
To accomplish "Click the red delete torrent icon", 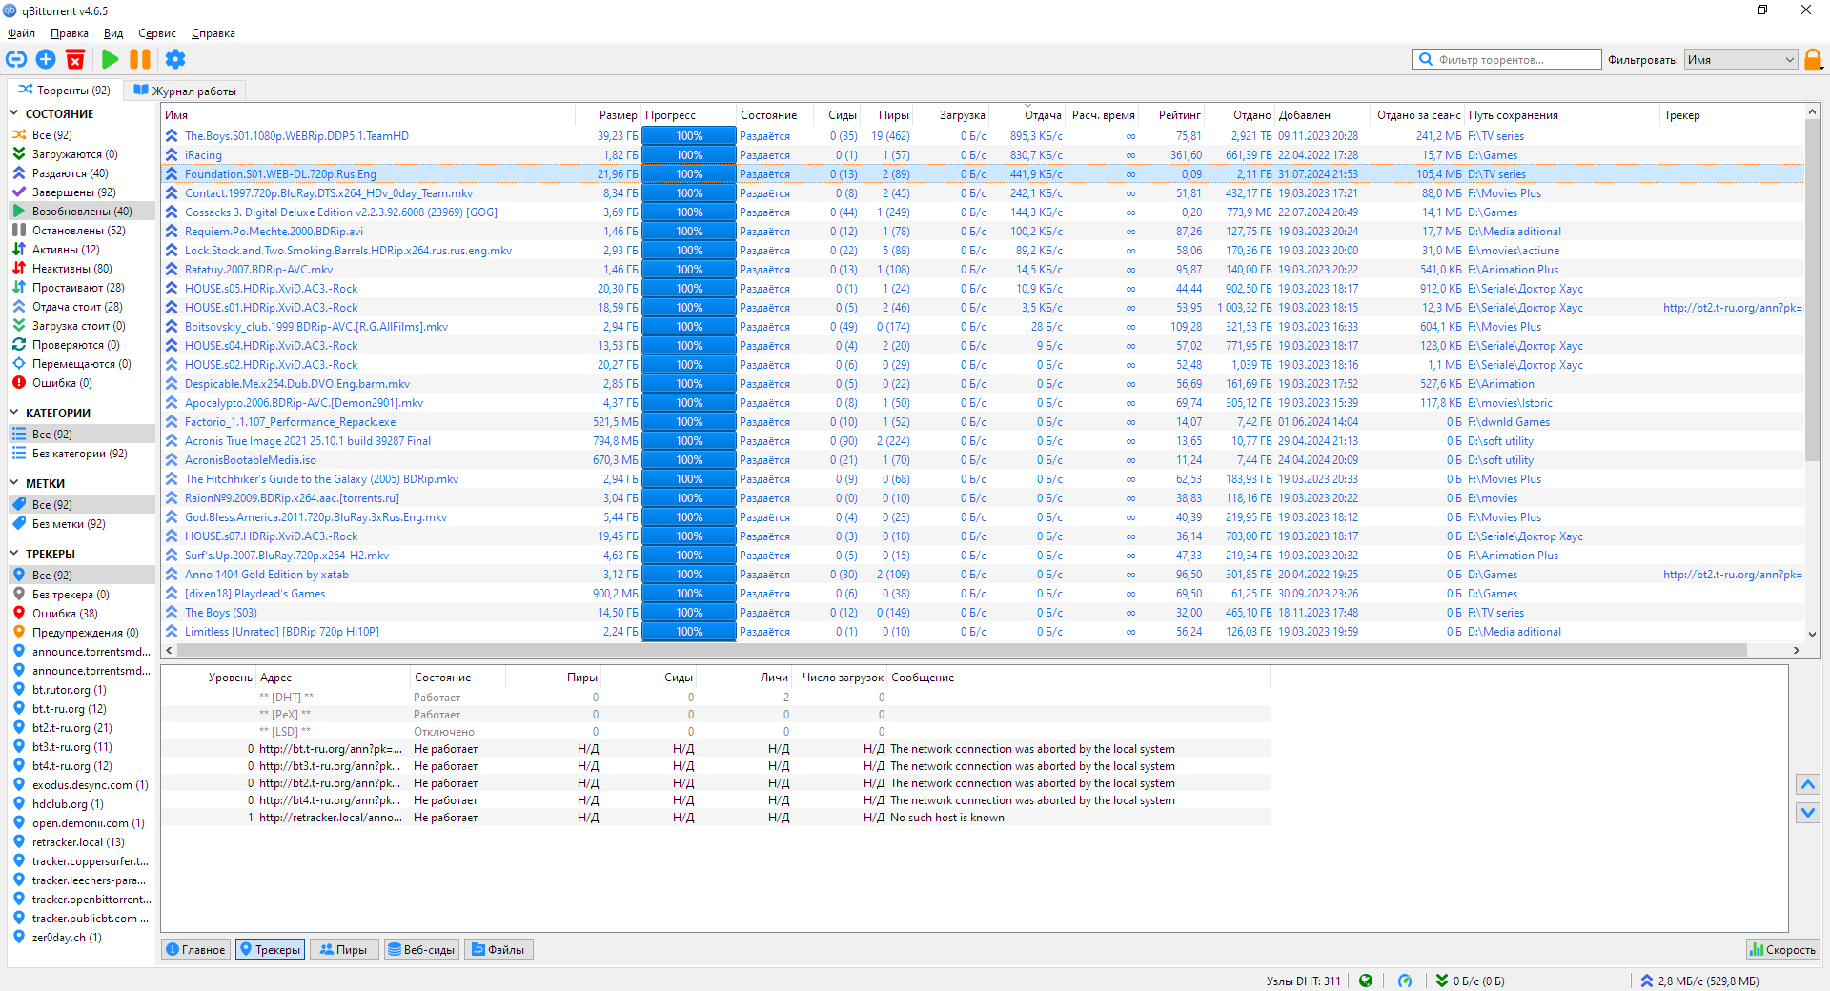I will click(75, 59).
